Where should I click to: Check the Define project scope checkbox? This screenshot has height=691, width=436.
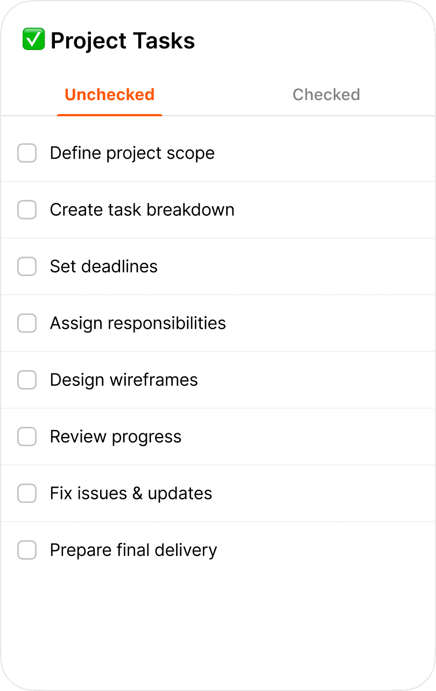(x=27, y=153)
